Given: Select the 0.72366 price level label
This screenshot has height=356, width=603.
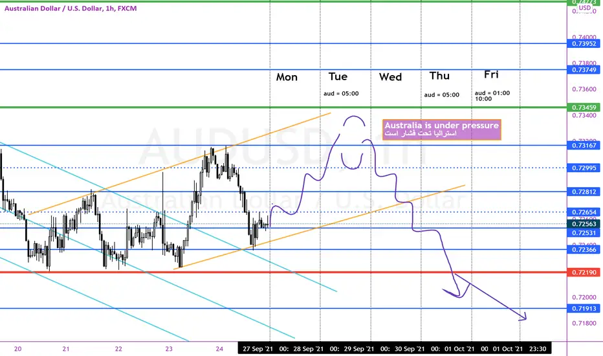Looking at the screenshot, I should click(x=584, y=249).
